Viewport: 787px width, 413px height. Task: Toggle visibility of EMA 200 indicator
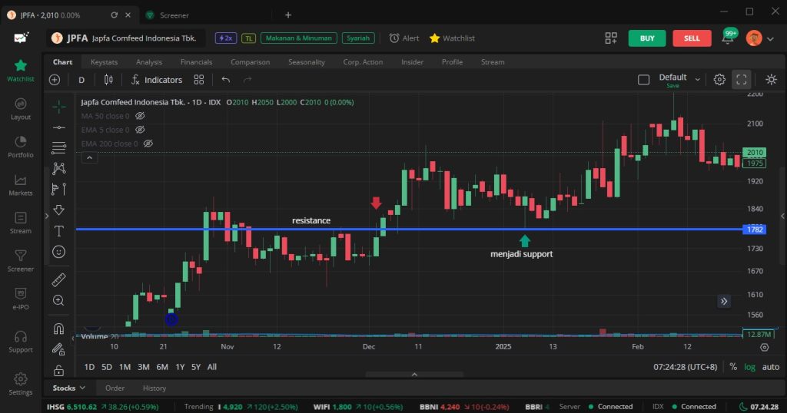148,144
